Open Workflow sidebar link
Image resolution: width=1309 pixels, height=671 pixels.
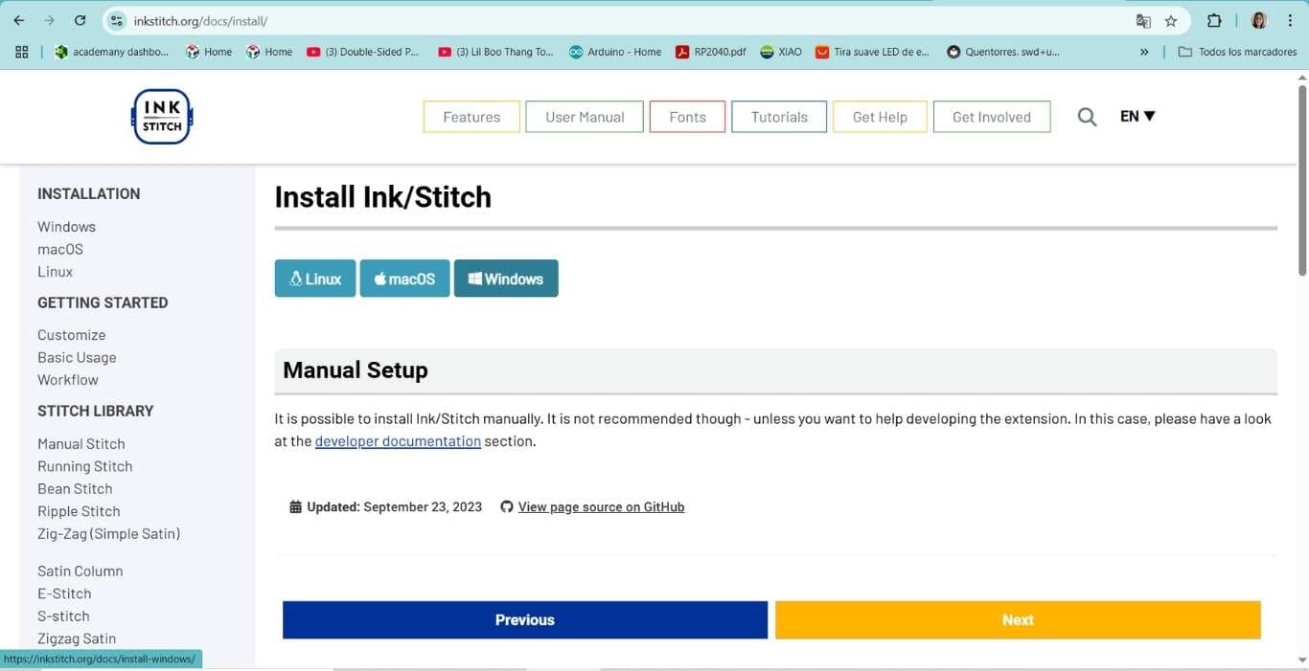(68, 380)
